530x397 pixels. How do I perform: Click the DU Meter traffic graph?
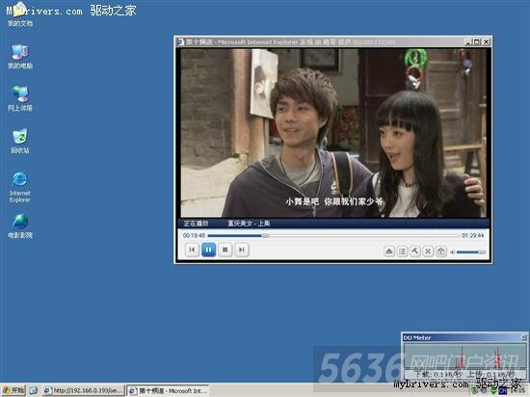[x=464, y=357]
